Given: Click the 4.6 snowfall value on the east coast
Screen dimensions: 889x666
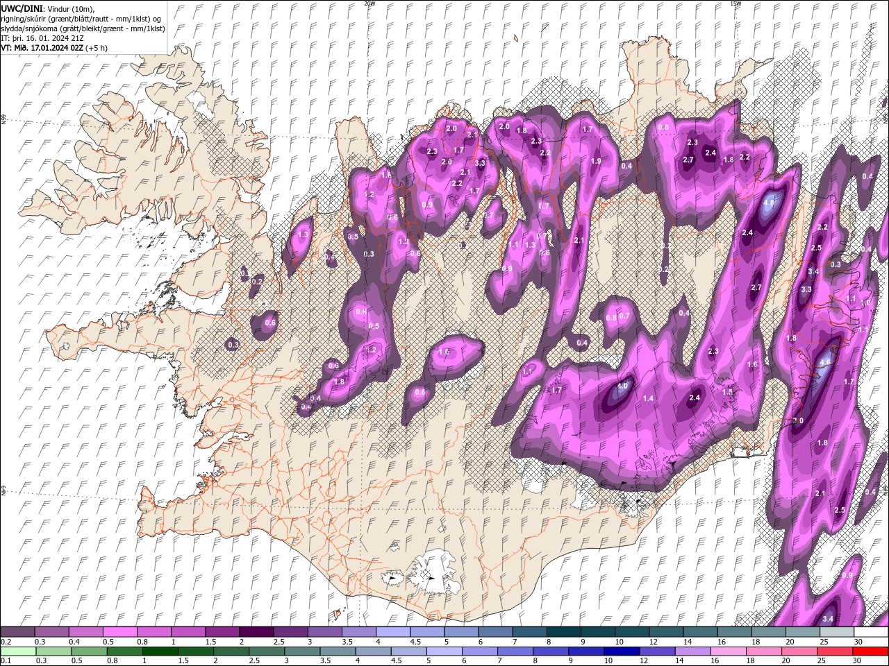Looking at the screenshot, I should [x=825, y=362].
